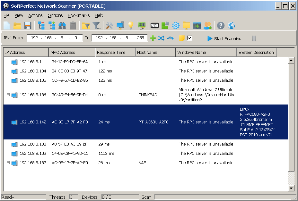Expand the 192.168.8.187 NAS row
Screen dimensions: 298x201
pyautogui.click(x=8, y=163)
